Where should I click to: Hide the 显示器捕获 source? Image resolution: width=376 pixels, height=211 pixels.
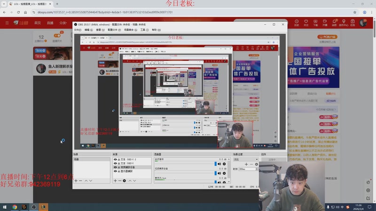pos(115,171)
